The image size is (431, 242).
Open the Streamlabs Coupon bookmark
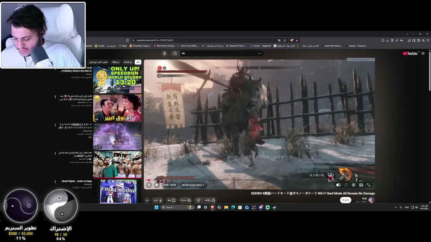[140, 46]
